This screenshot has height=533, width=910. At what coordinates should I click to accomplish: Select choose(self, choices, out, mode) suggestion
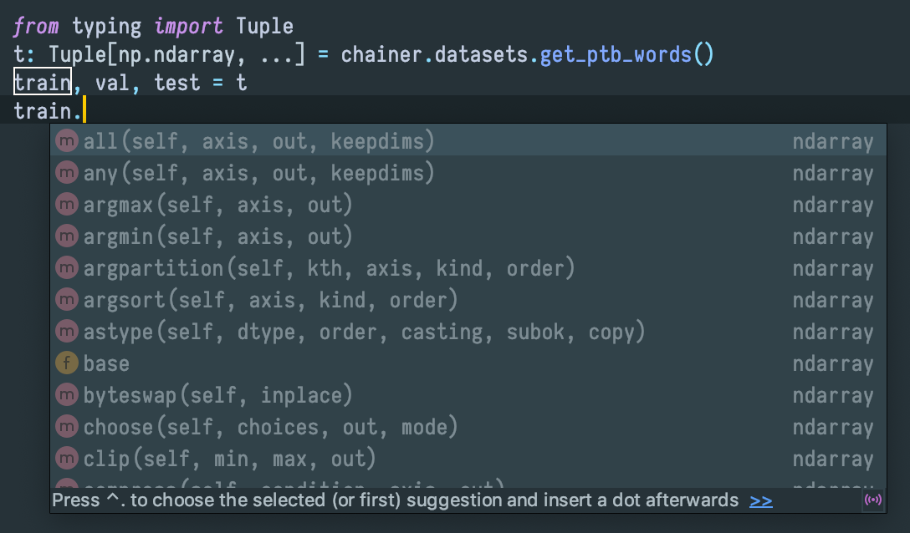point(270,427)
